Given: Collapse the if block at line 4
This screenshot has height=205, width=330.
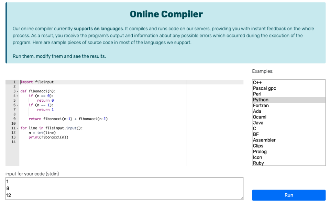Looking at the screenshot, I should click(18, 95).
